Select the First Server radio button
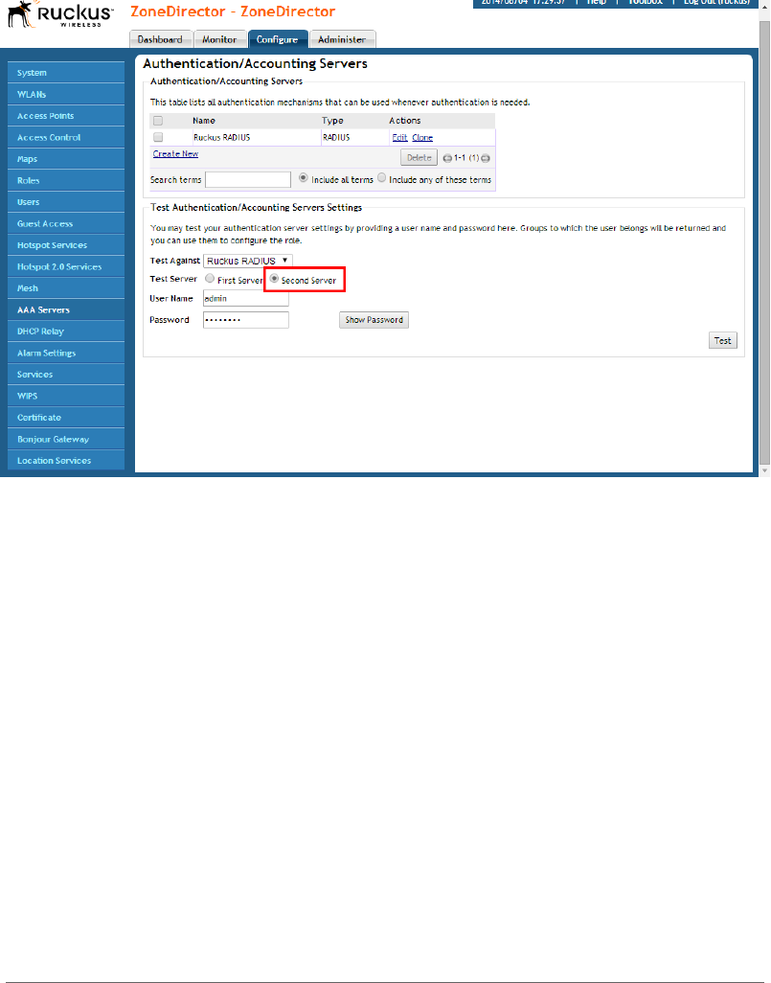The height and width of the screenshot is (983, 771). [210, 279]
